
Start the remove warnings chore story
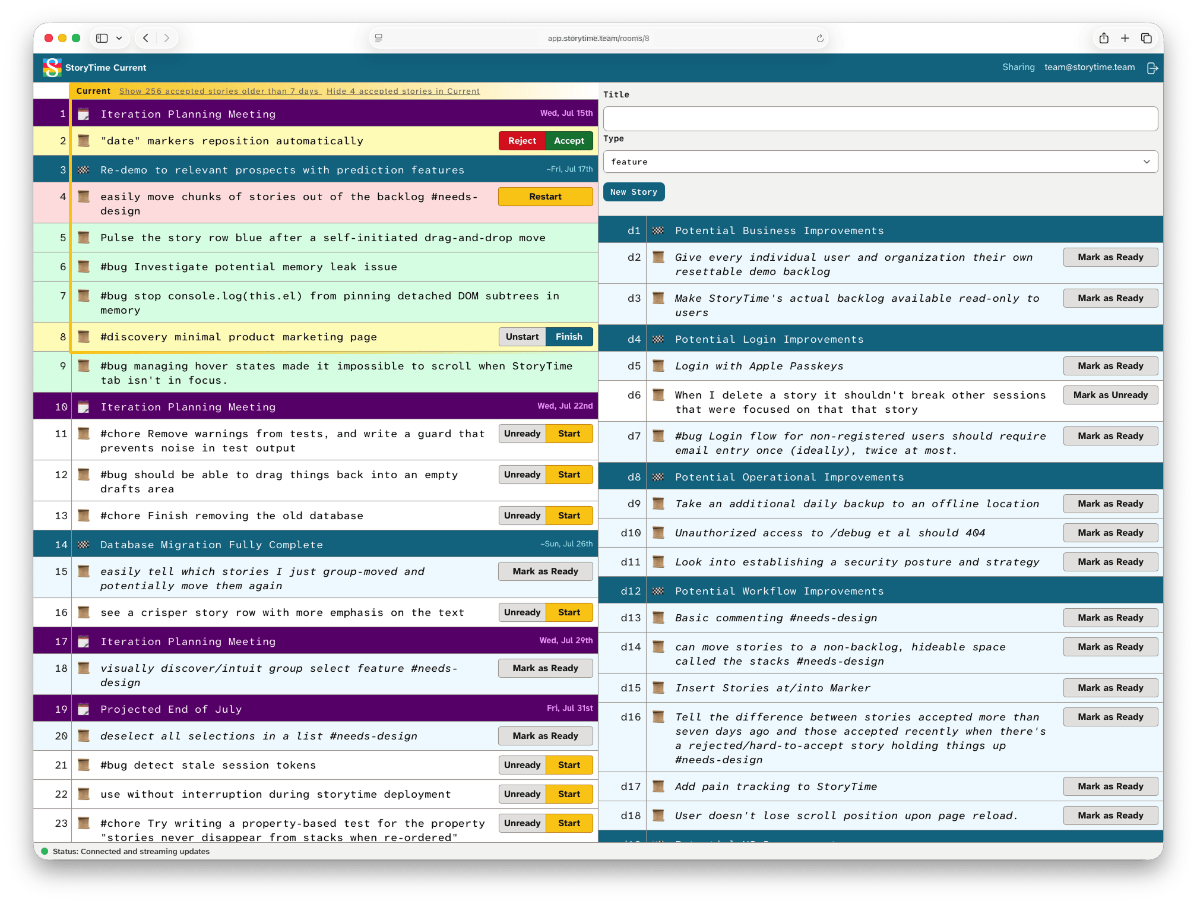[569, 434]
